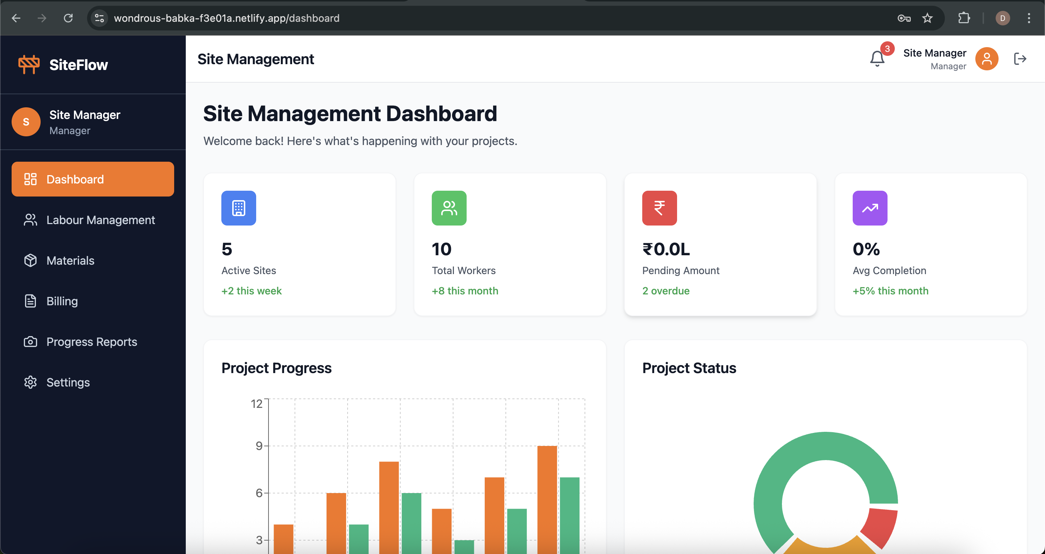Image resolution: width=1045 pixels, height=554 pixels.
Task: Bookmark page with the star icon
Action: (927, 18)
